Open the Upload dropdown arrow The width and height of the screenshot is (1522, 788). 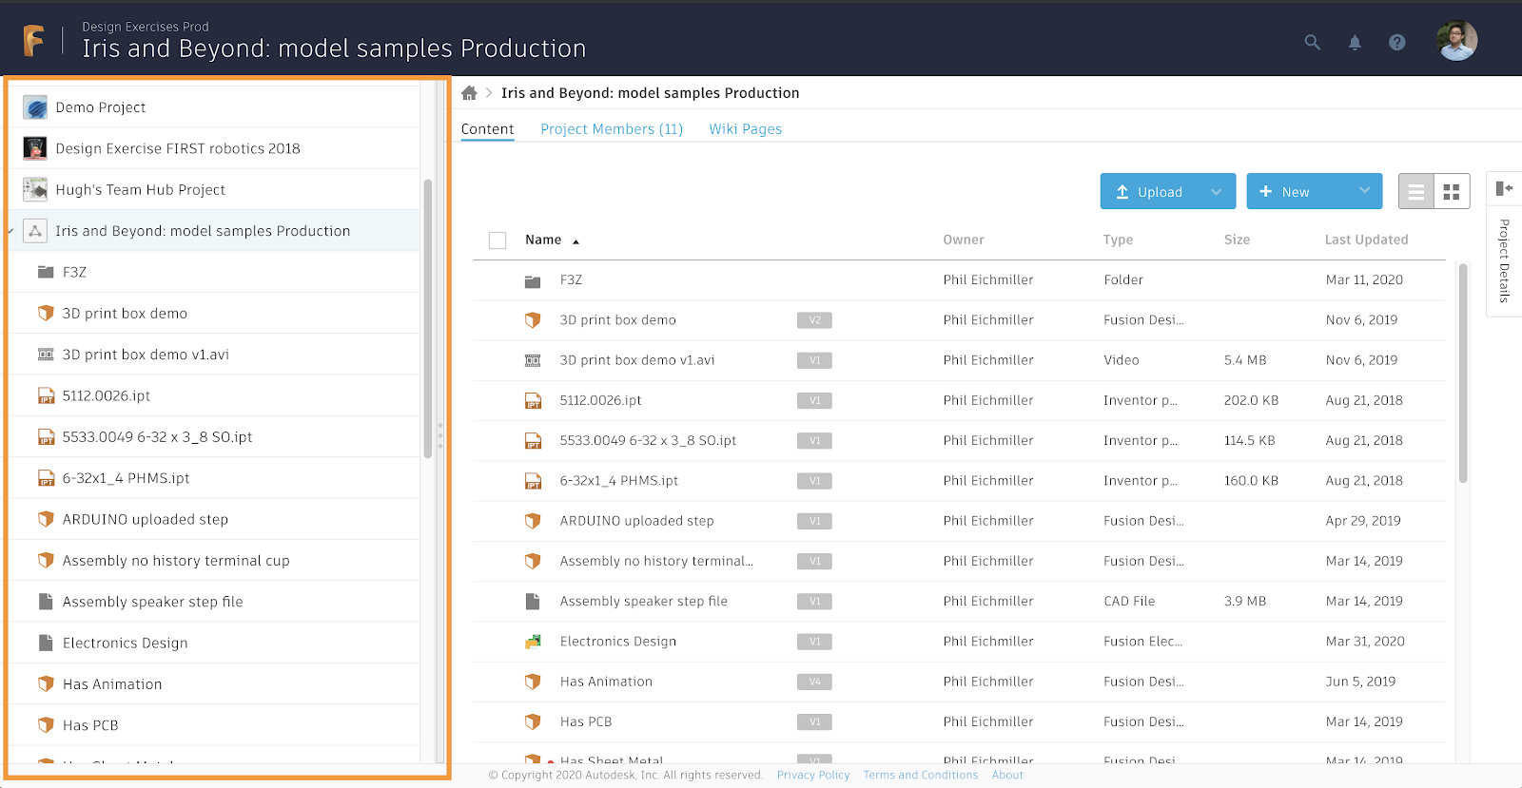(x=1216, y=192)
